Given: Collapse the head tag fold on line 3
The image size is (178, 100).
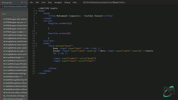Looking at the screenshot, I should point(36,13).
